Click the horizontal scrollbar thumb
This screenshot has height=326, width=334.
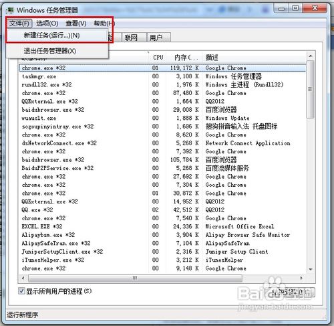coord(135,278)
